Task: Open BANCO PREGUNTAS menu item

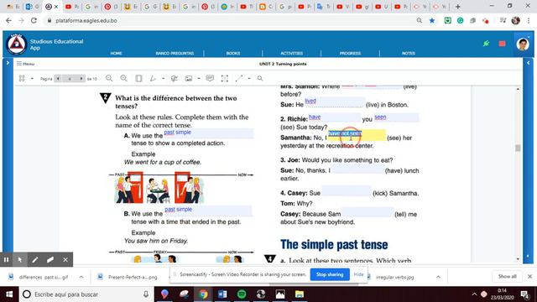Action: [175, 53]
